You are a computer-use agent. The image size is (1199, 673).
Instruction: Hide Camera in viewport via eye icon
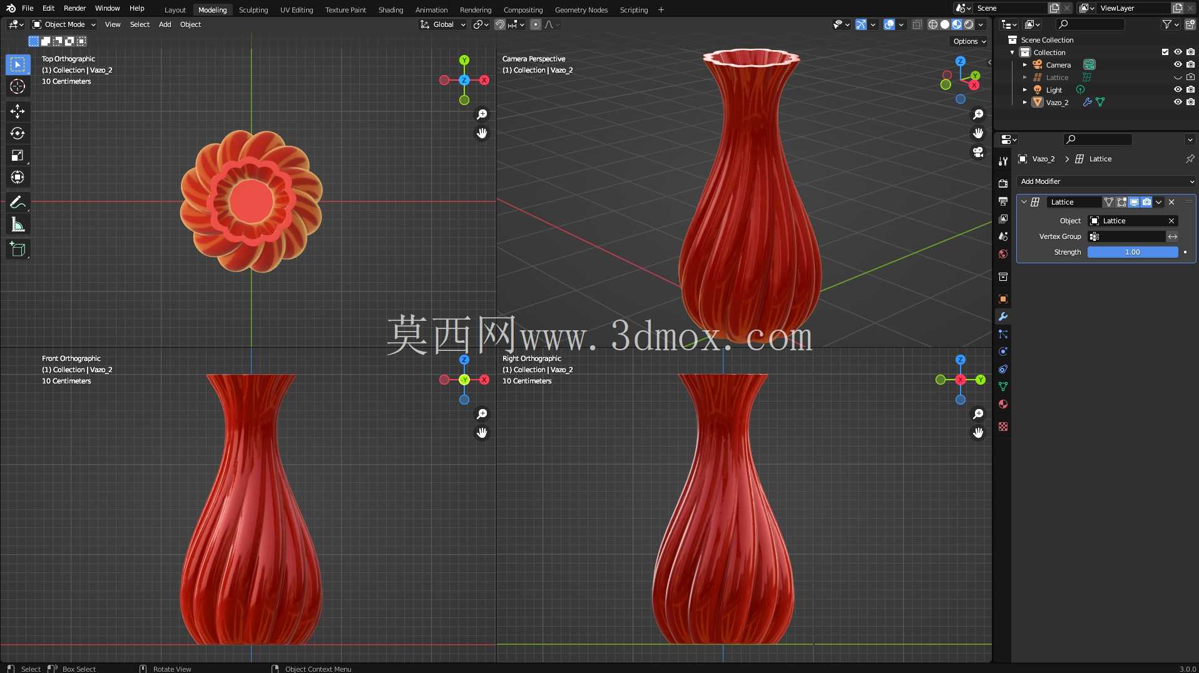1178,64
